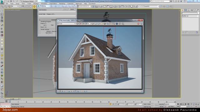Switch to Utilities command panel tab
Screen dimensions: 200x112
tap(198, 10)
